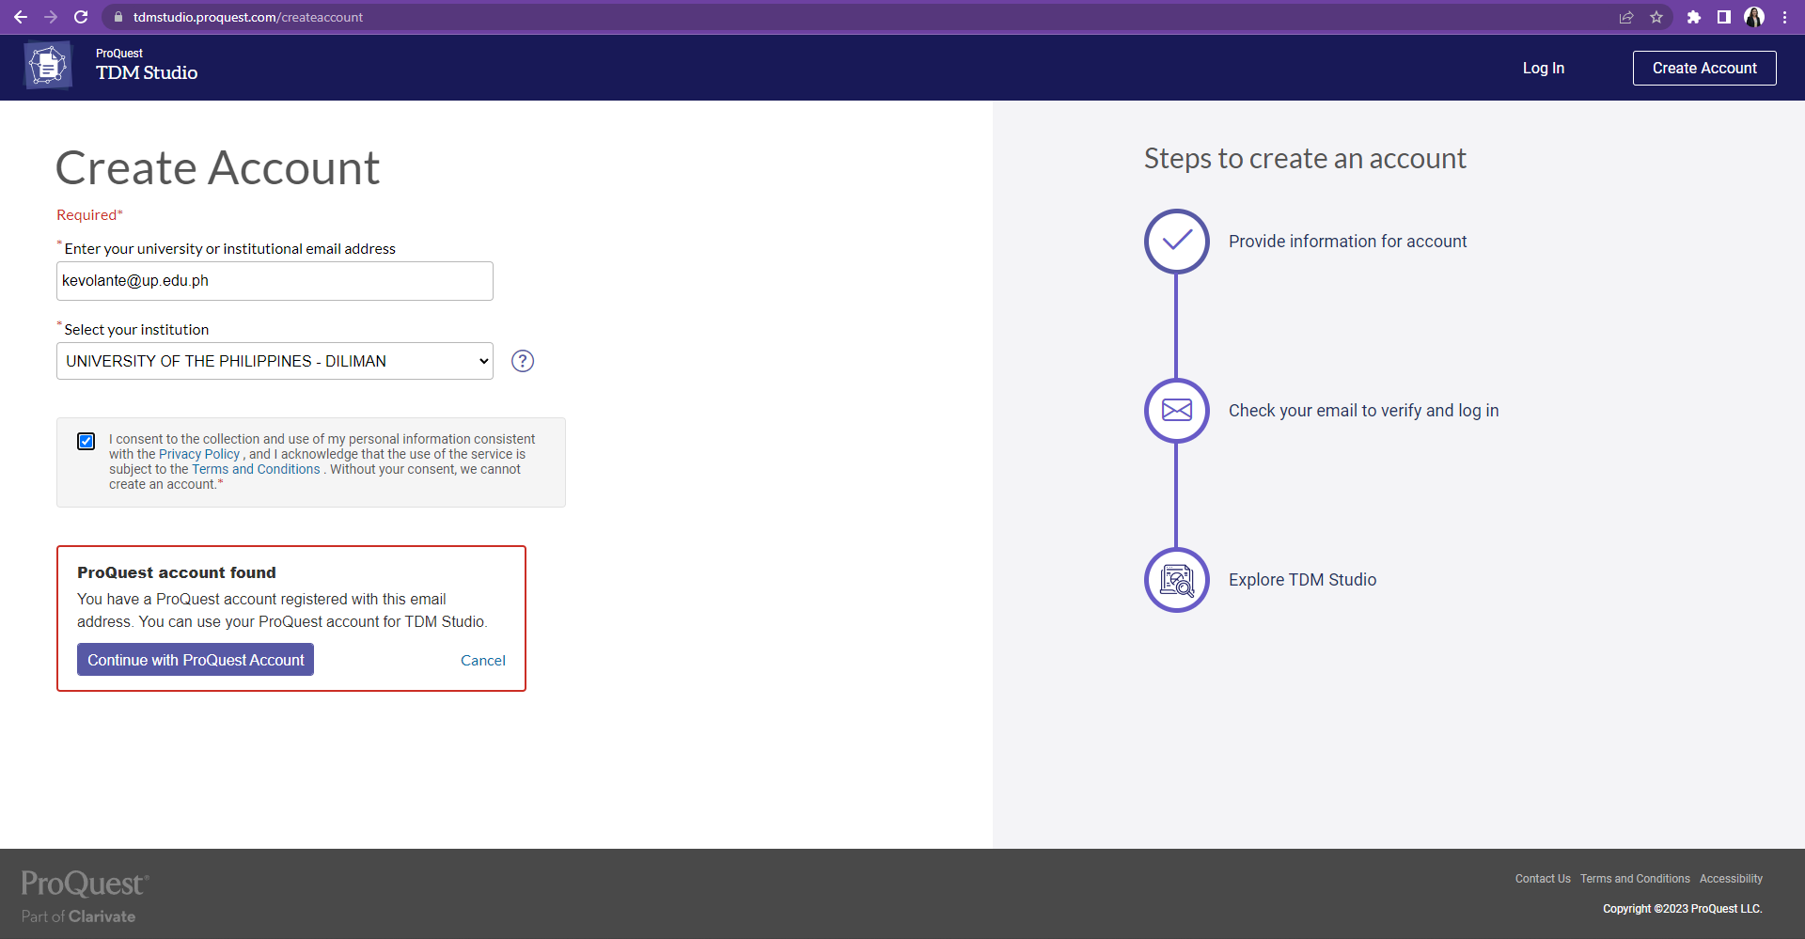Click Create Account in the top navigation
The height and width of the screenshot is (939, 1805).
(x=1703, y=68)
